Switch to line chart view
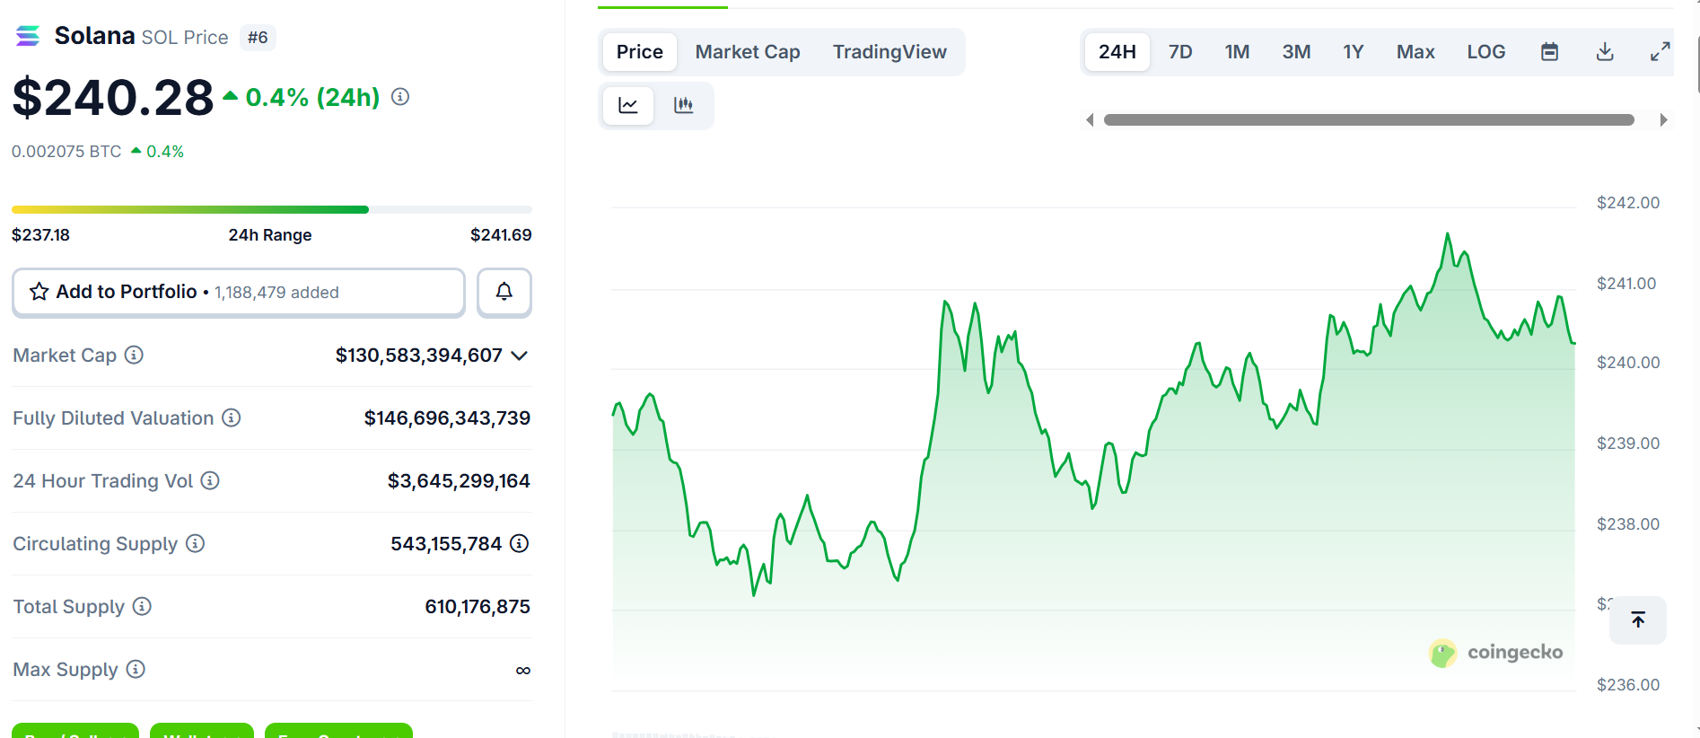1700x738 pixels. click(x=628, y=106)
